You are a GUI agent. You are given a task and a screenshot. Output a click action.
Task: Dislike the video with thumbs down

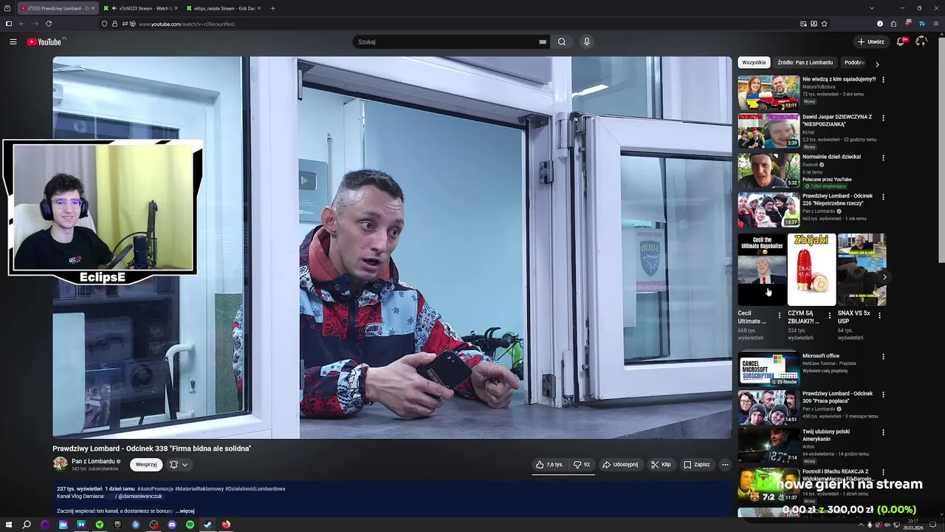pos(582,465)
